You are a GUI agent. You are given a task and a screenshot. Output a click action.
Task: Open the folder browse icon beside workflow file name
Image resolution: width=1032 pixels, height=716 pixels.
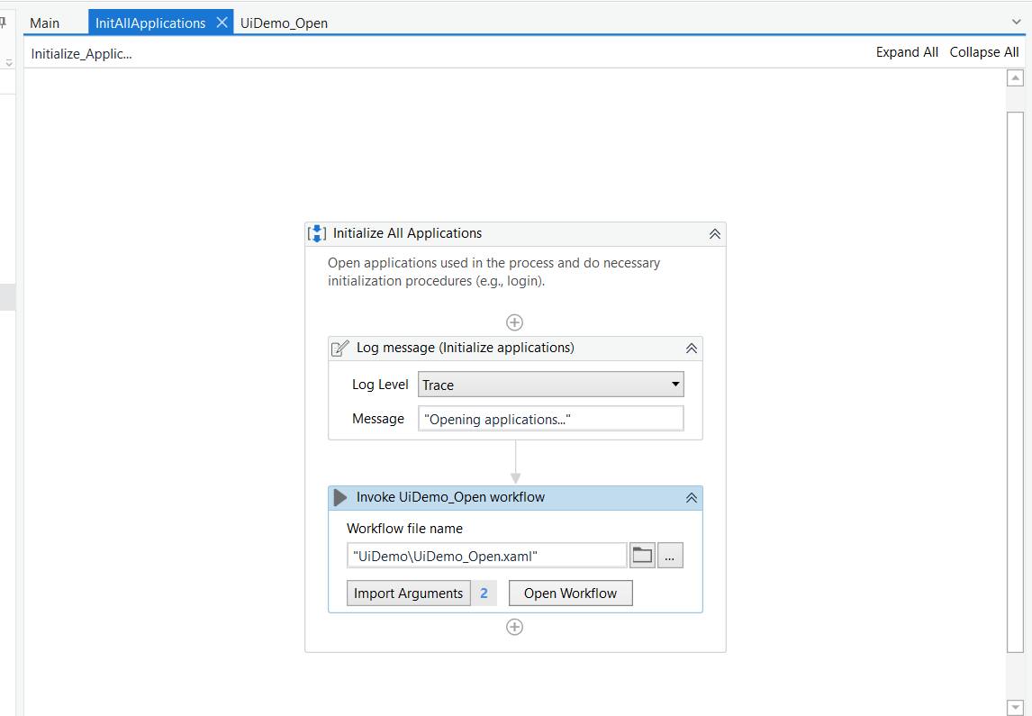click(642, 555)
